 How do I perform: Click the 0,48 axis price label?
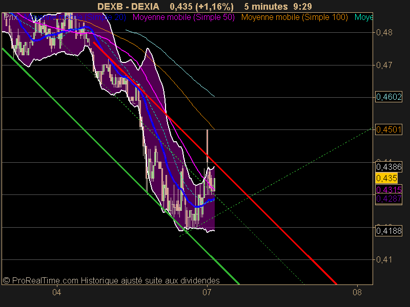pyautogui.click(x=384, y=33)
